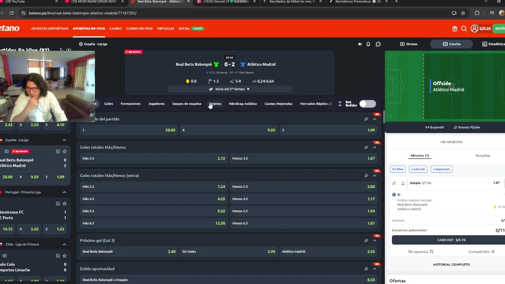Pin the Goles totales Más/Menos market
The height and width of the screenshot is (284, 505).
point(366,147)
